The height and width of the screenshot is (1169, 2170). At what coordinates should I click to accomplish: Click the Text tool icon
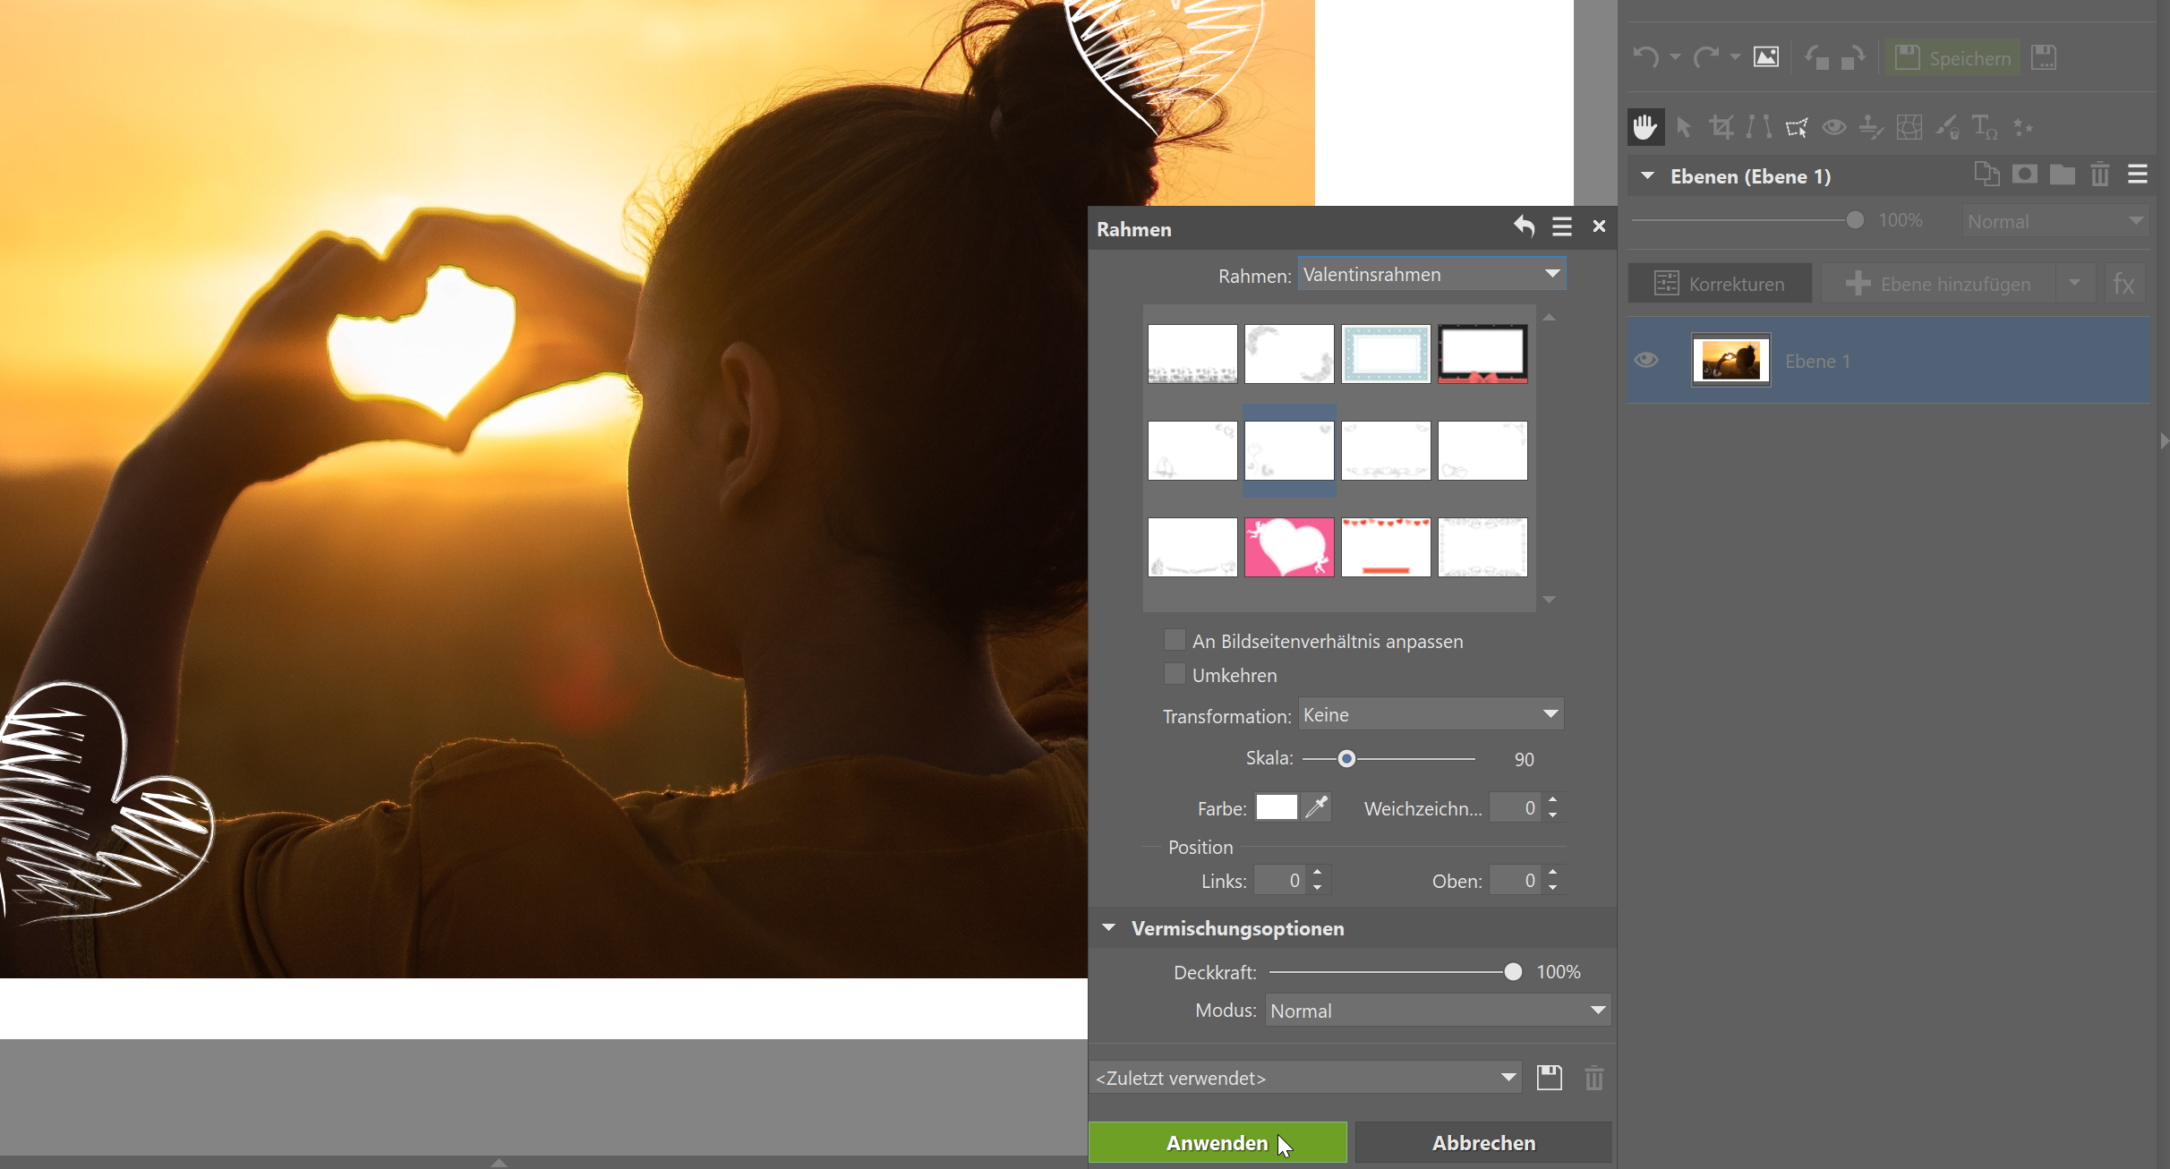1984,127
